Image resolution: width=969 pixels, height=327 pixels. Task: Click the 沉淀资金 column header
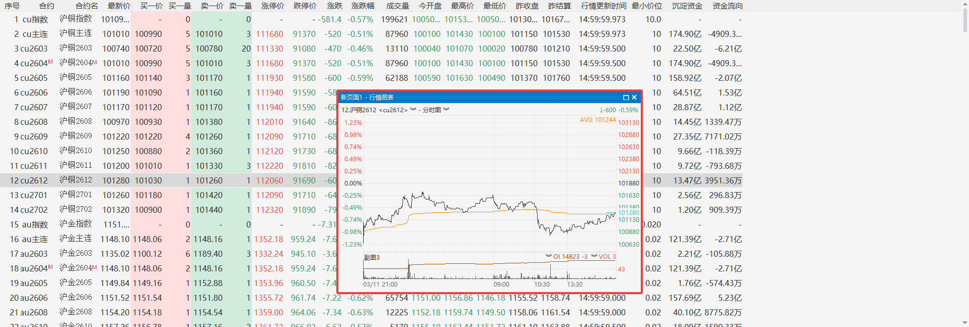[687, 6]
